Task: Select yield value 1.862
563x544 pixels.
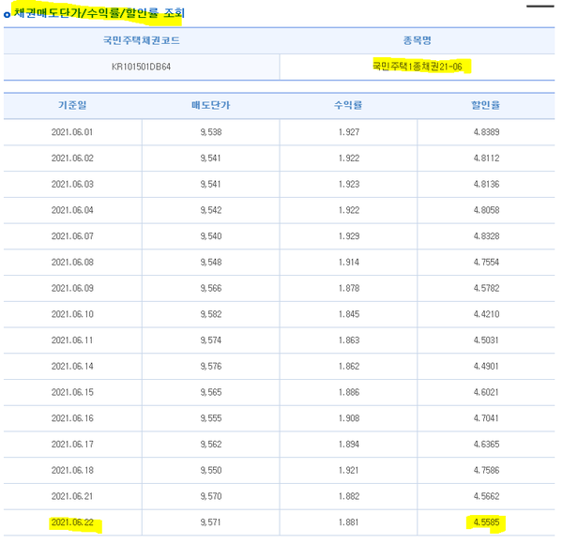Action: click(x=349, y=367)
